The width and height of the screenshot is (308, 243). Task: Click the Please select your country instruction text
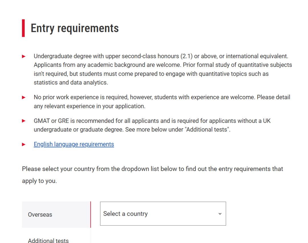152,169
